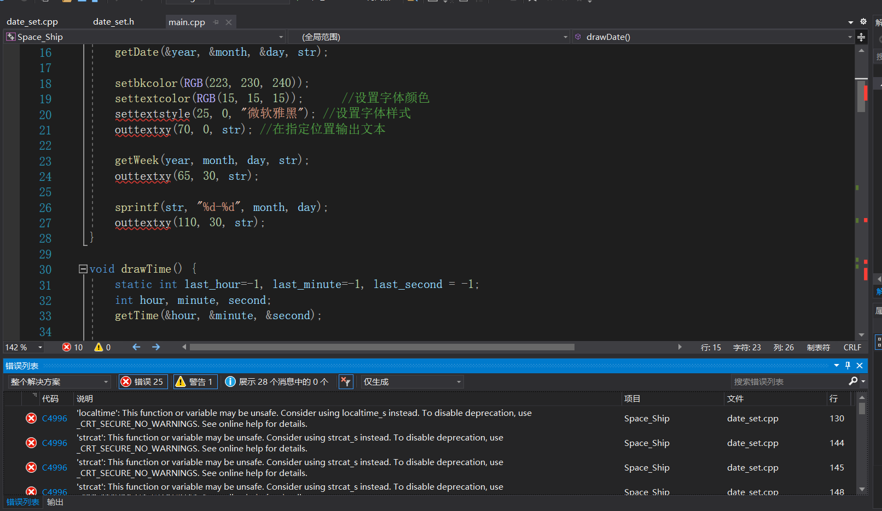882x511 pixels.
Task: Open the editor tab settings gear
Action: click(863, 22)
